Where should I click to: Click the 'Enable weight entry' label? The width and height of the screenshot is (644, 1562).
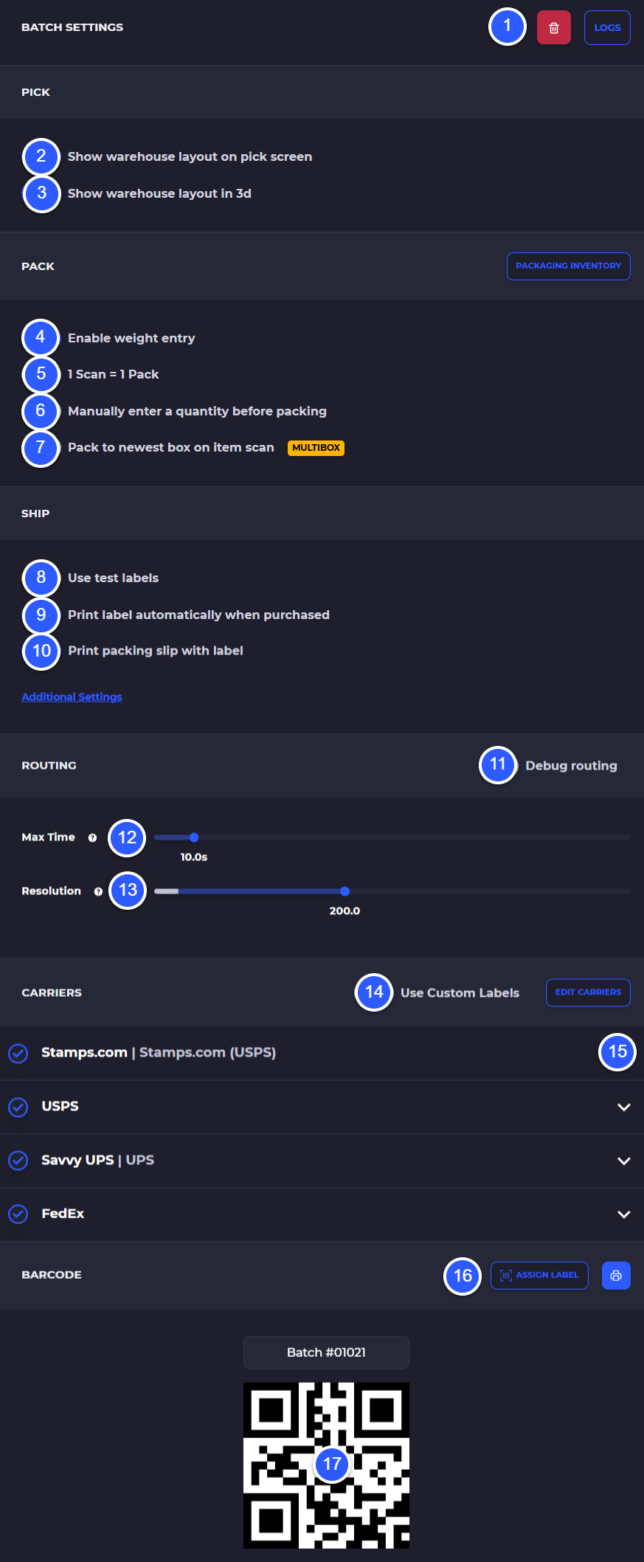[131, 338]
